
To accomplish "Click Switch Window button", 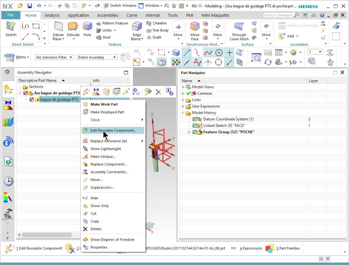I will pyautogui.click(x=120, y=6).
